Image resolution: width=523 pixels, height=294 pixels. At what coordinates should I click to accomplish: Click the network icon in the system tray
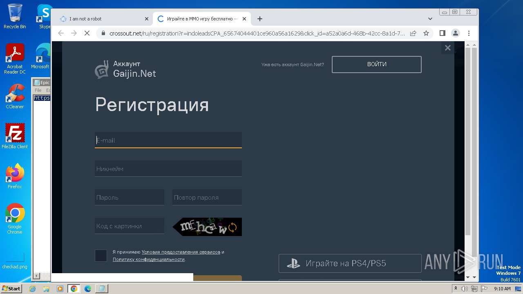[x=474, y=289]
